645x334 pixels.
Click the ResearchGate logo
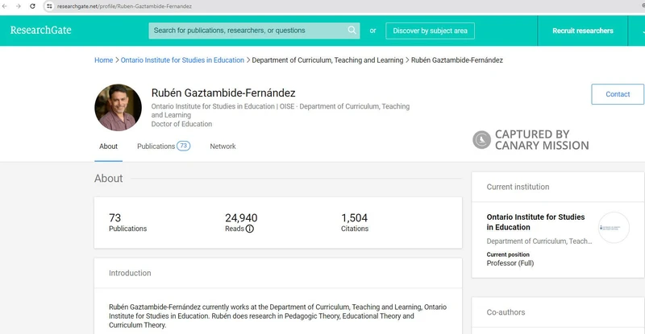[41, 30]
